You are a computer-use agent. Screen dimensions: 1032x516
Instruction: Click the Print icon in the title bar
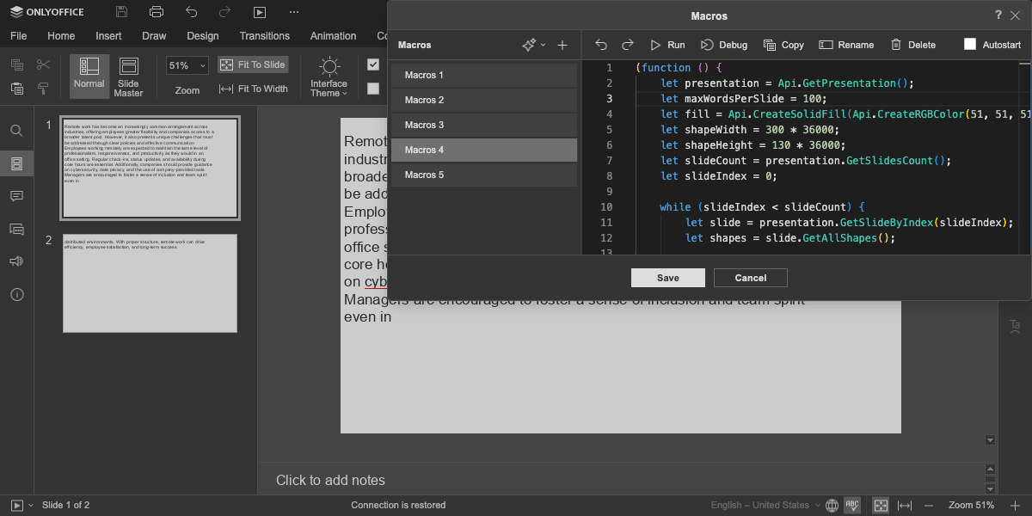pyautogui.click(x=156, y=12)
